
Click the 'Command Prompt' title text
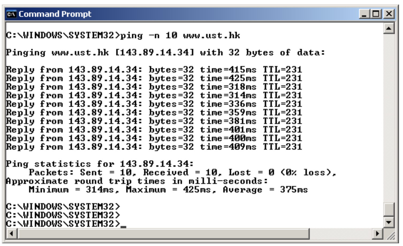(55, 14)
